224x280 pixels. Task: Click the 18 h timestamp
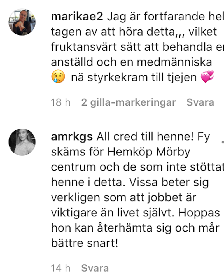coord(61,102)
